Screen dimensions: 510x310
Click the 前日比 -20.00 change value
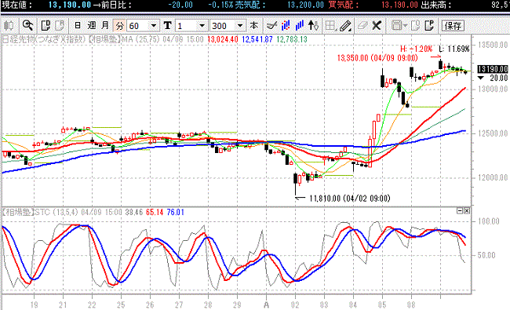(x=180, y=5)
